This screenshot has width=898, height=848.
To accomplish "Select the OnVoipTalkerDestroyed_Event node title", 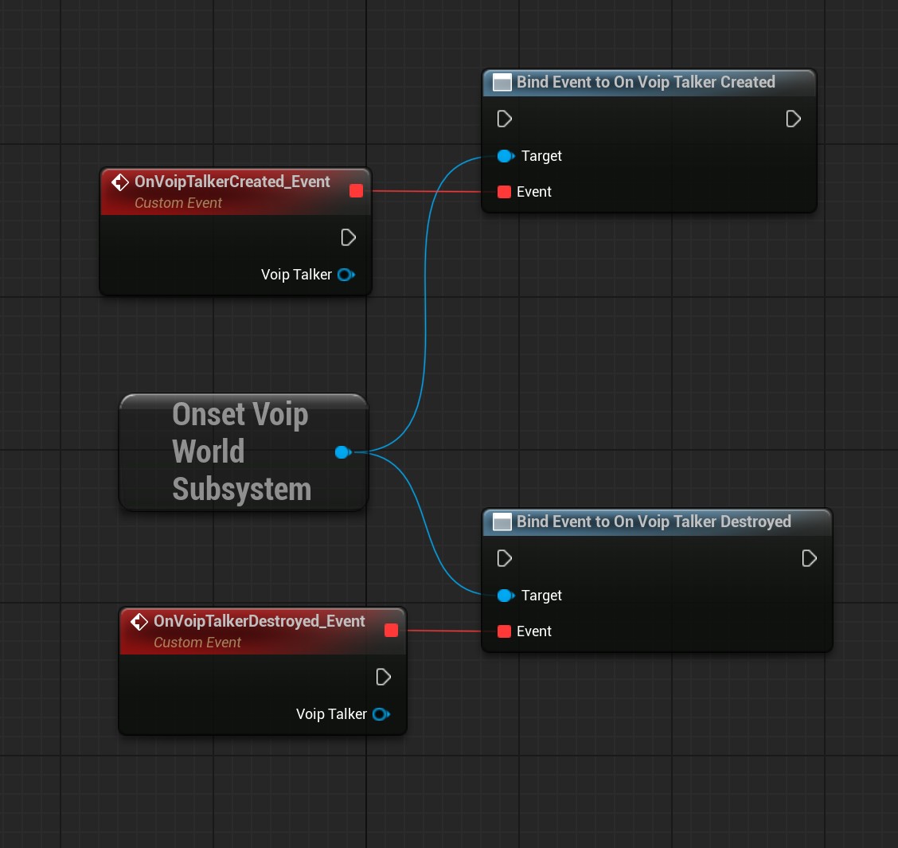I will tap(259, 621).
